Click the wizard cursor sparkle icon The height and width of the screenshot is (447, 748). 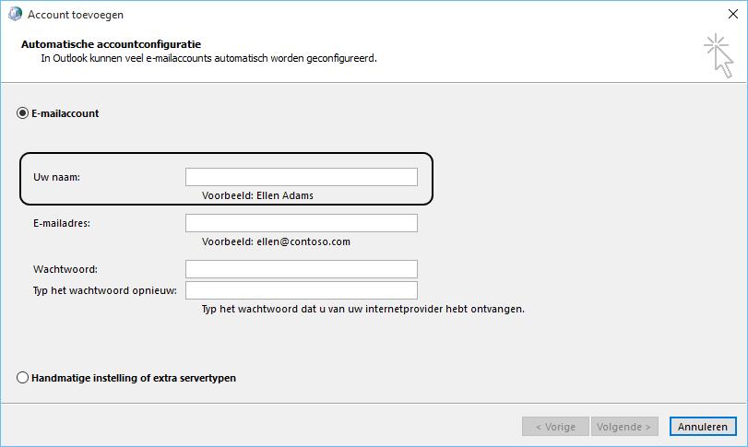coord(718,53)
